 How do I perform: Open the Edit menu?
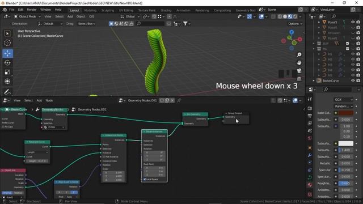pos(20,10)
